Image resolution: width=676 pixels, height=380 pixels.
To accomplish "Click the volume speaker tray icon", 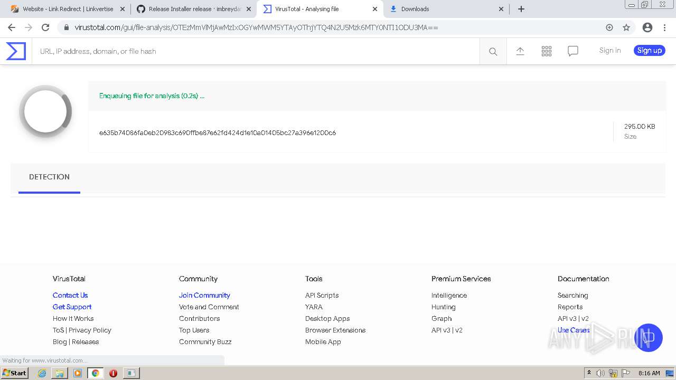I will coord(600,373).
